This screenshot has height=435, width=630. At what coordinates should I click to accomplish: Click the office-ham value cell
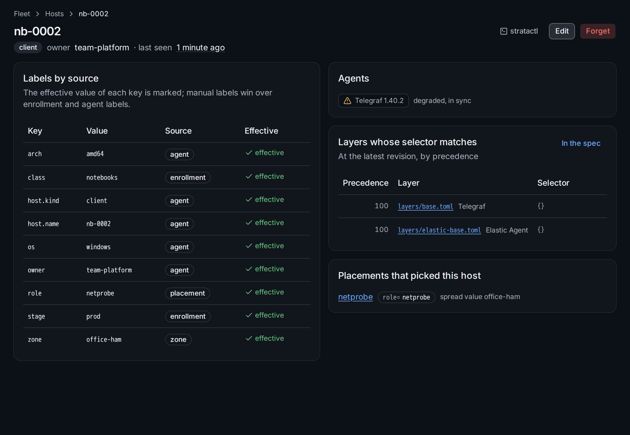pyautogui.click(x=104, y=340)
